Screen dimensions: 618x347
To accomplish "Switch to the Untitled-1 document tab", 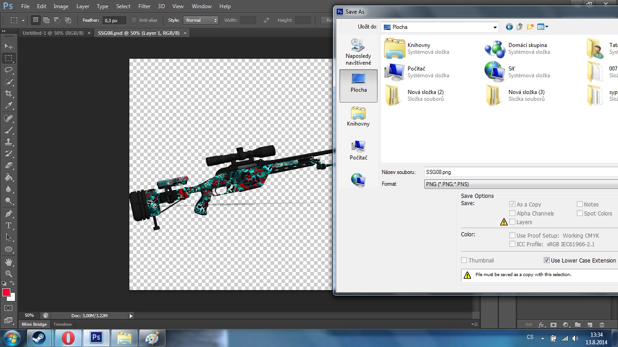I will click(x=53, y=33).
